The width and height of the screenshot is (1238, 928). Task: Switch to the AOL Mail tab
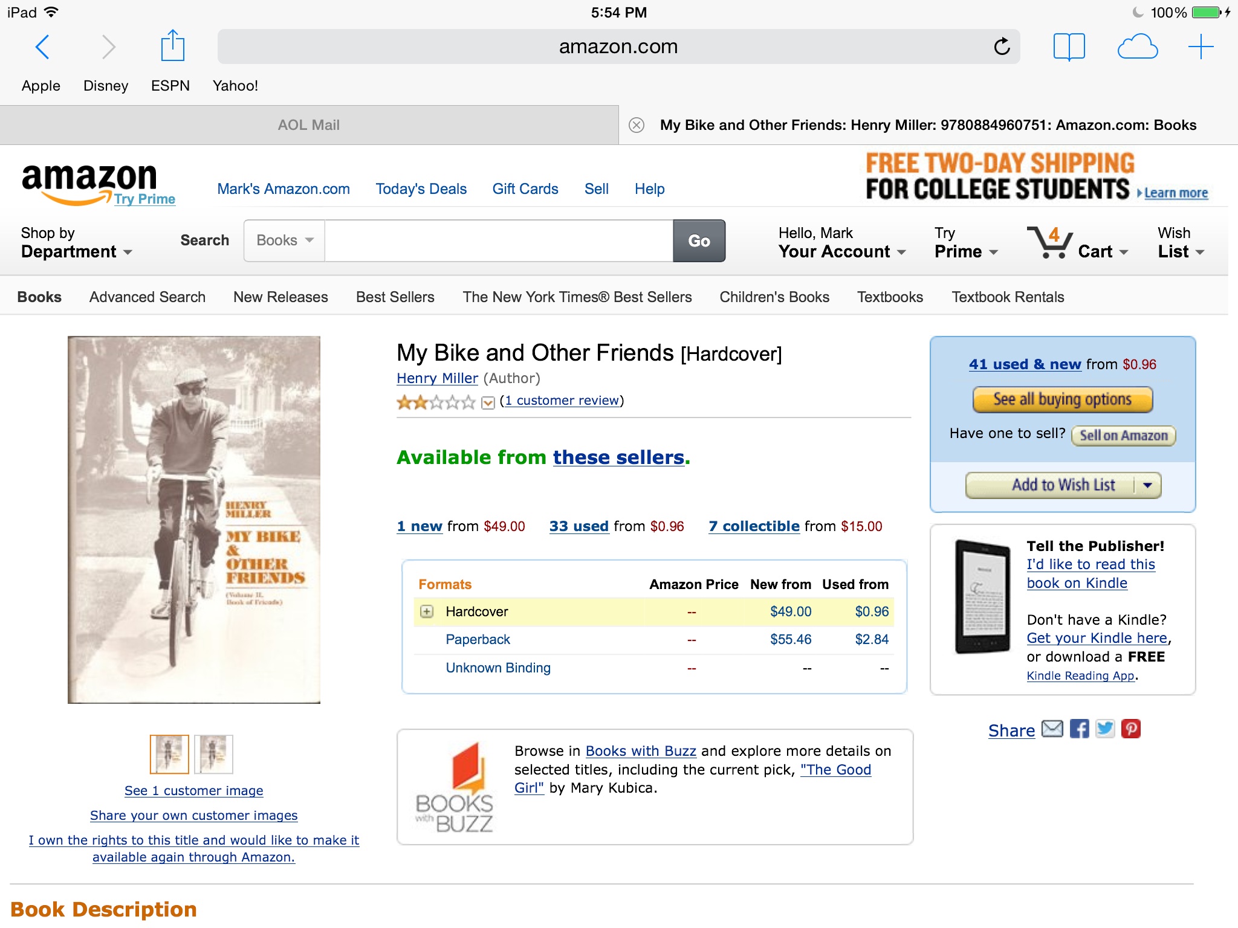coord(309,125)
